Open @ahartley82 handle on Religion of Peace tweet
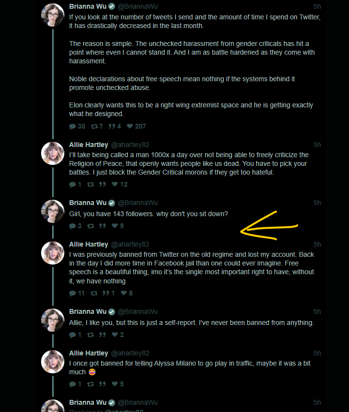This screenshot has width=349, height=412. point(130,145)
